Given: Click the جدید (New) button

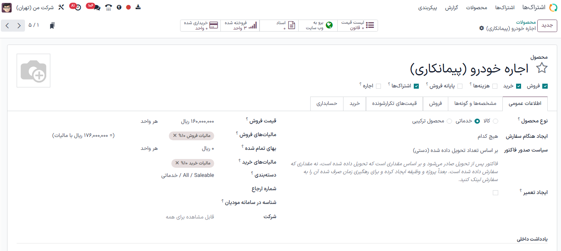Looking at the screenshot, I should coord(547,25).
